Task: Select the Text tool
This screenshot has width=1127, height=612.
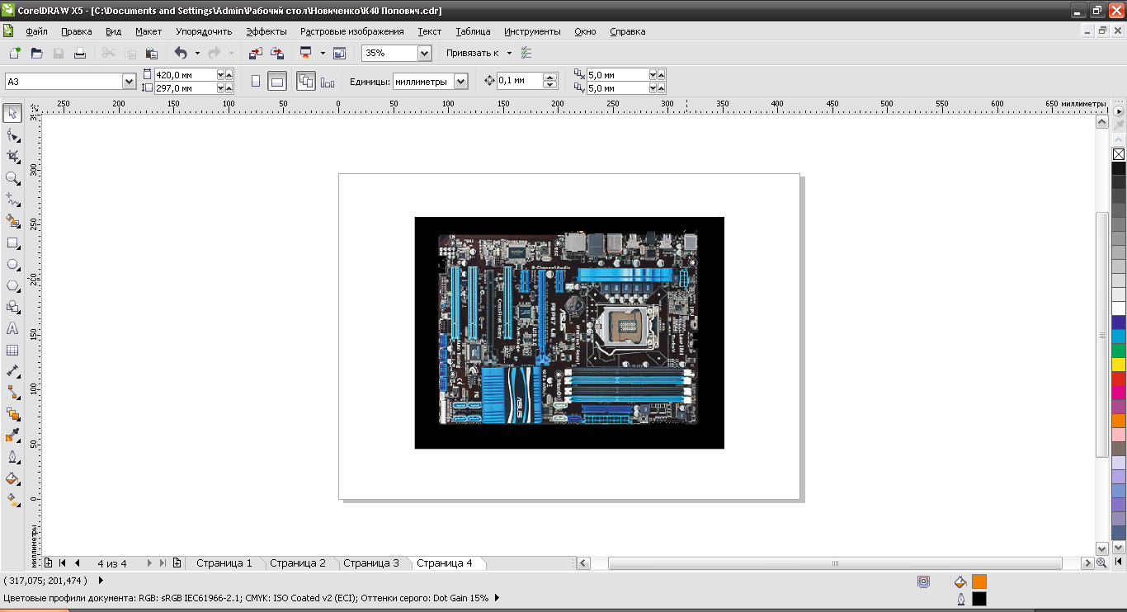Action: [x=13, y=328]
